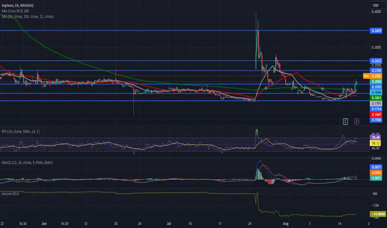This screenshot has height=228, width=387.
Task: Click the purple 70.49 RSI value label
Action: click(x=375, y=138)
